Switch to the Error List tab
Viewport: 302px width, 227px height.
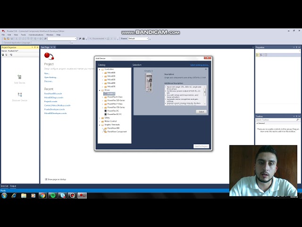tap(4, 186)
